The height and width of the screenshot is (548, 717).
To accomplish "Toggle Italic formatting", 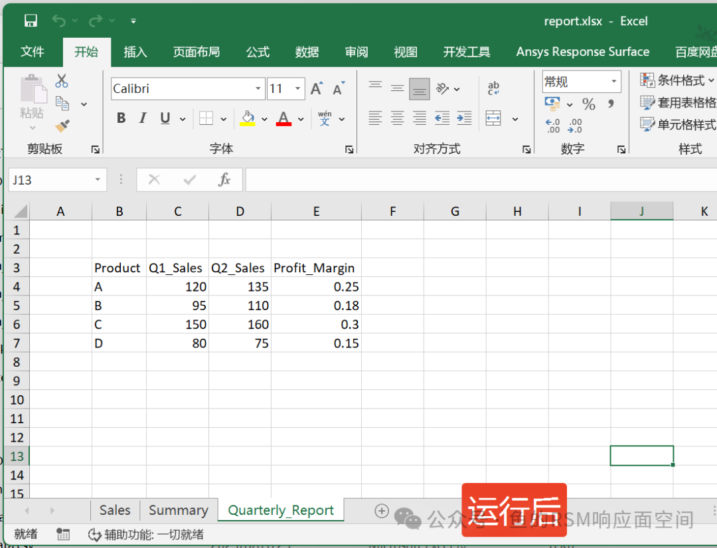I will [143, 118].
